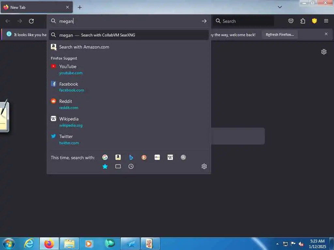The image size is (334, 250).
Task: Search bookmarks using the star icon
Action: pyautogui.click(x=105, y=166)
